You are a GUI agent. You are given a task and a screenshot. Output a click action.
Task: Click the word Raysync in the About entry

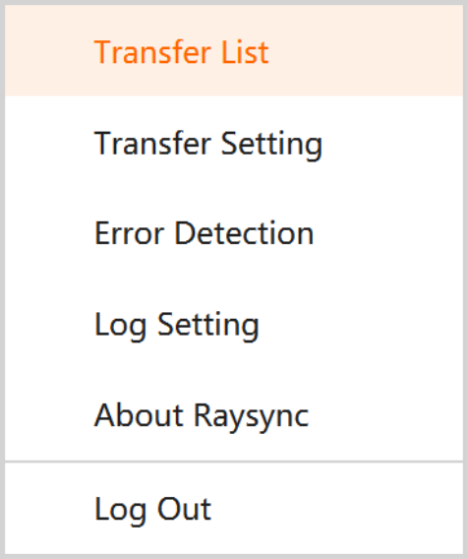(x=251, y=417)
